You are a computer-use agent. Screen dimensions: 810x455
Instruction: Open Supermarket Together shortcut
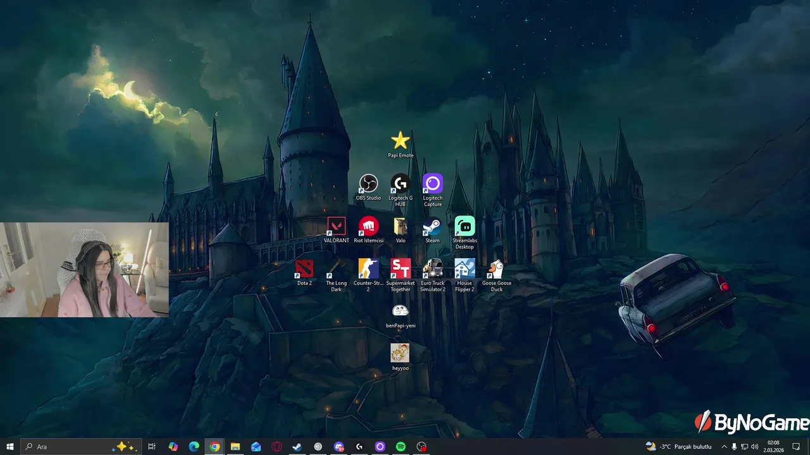(x=401, y=269)
